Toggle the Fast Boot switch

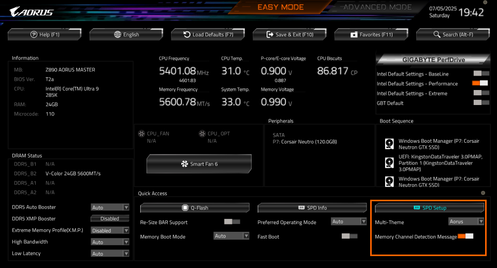[349, 236]
